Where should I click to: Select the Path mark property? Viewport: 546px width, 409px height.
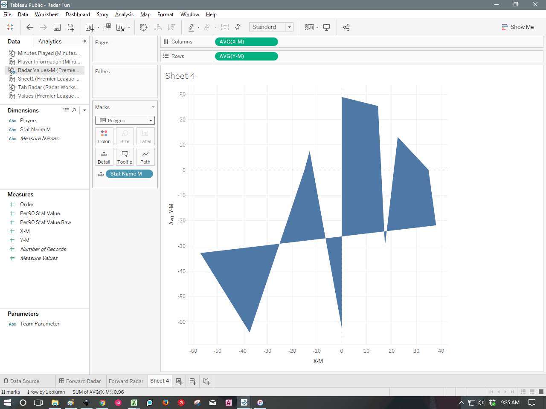point(145,157)
